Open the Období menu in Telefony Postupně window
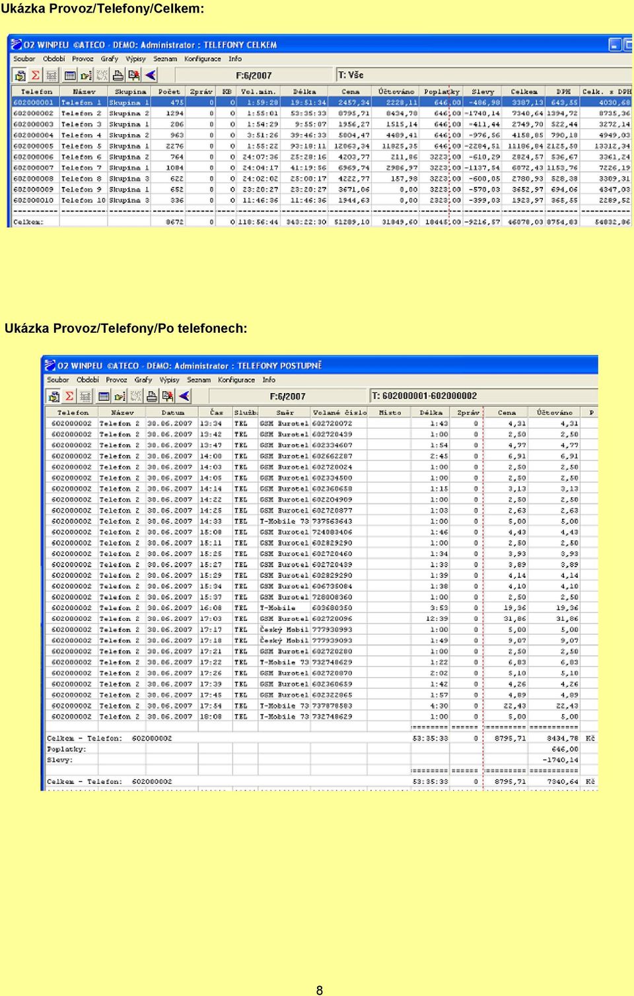The image size is (634, 996). (88, 380)
